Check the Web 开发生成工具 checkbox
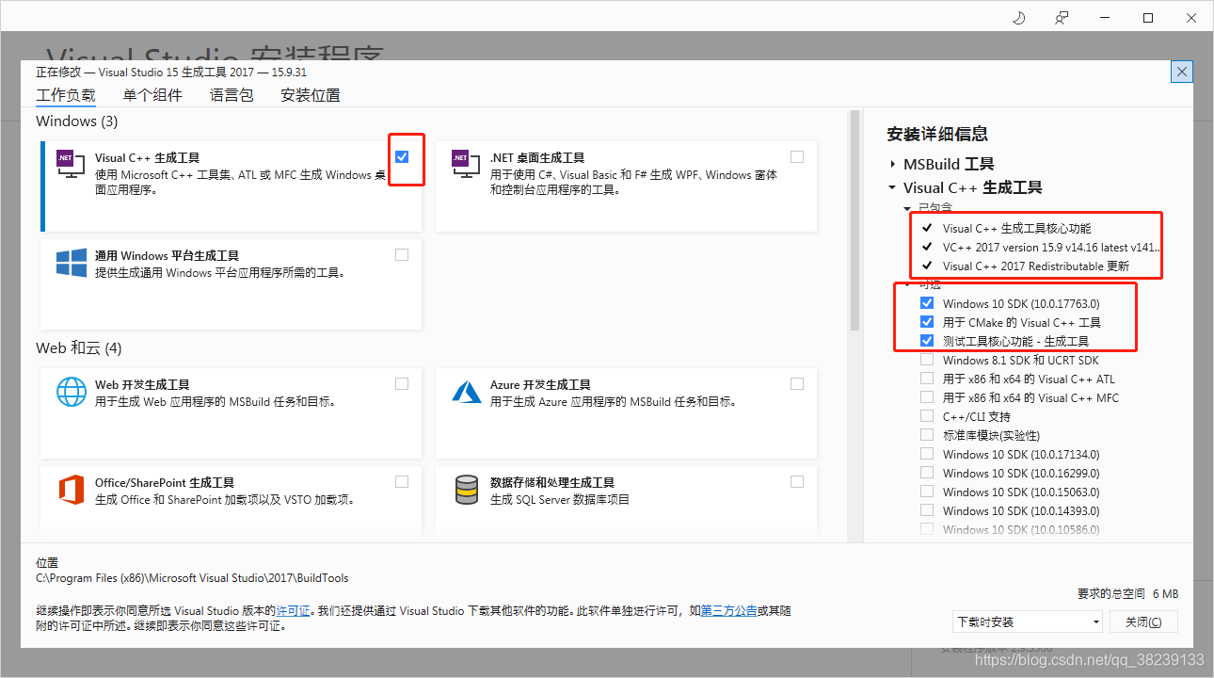Image resolution: width=1214 pixels, height=678 pixels. [x=403, y=383]
